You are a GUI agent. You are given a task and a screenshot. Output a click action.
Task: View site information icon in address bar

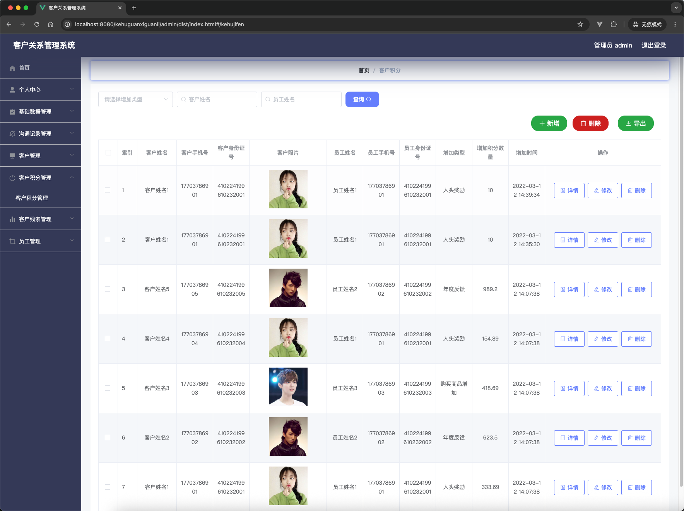pyautogui.click(x=67, y=24)
